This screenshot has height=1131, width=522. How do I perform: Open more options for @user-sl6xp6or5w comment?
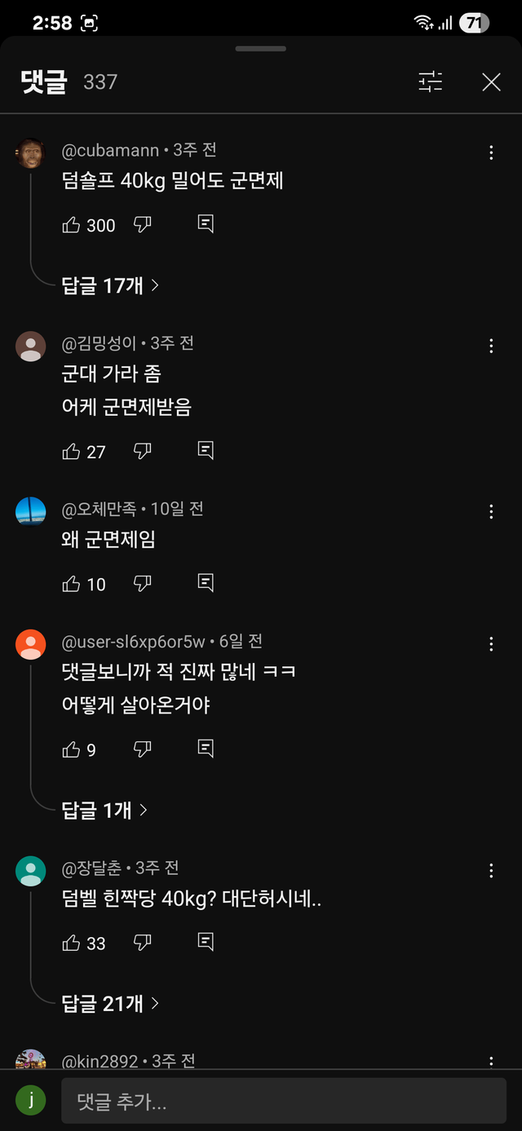491,645
